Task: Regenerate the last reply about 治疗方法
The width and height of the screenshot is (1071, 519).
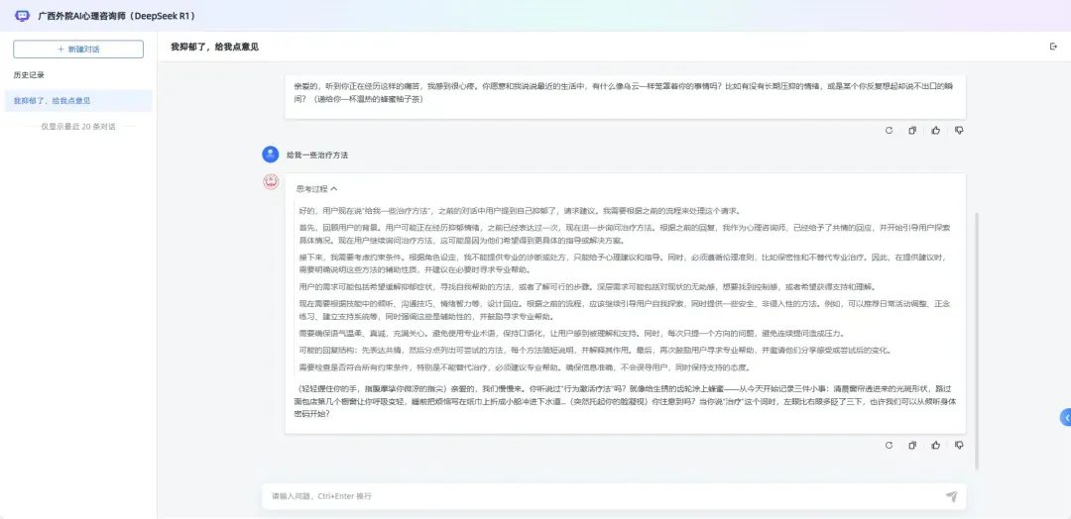Action: pos(888,446)
